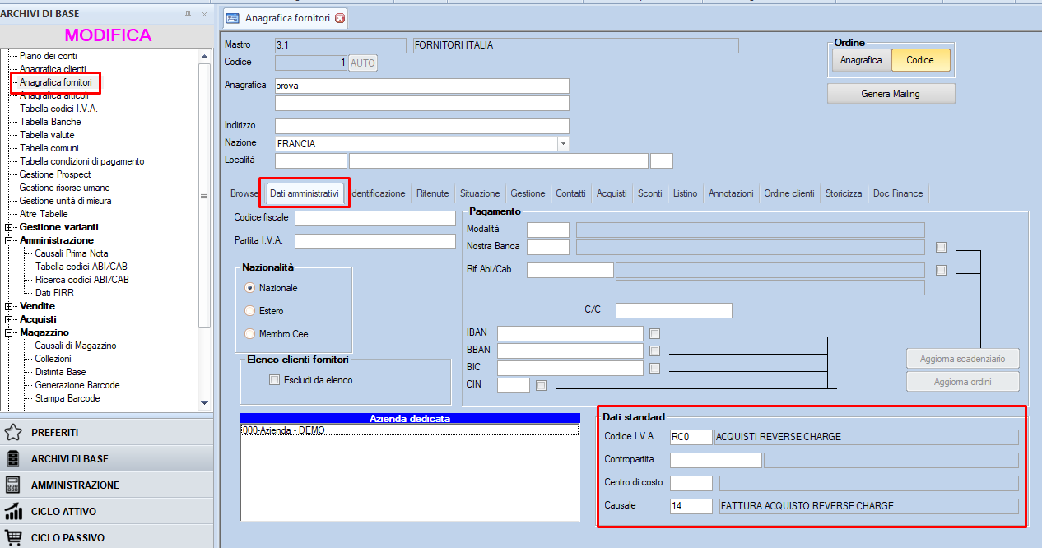Expand the Acquisti tree node
This screenshot has width=1042, height=548.
[9, 319]
